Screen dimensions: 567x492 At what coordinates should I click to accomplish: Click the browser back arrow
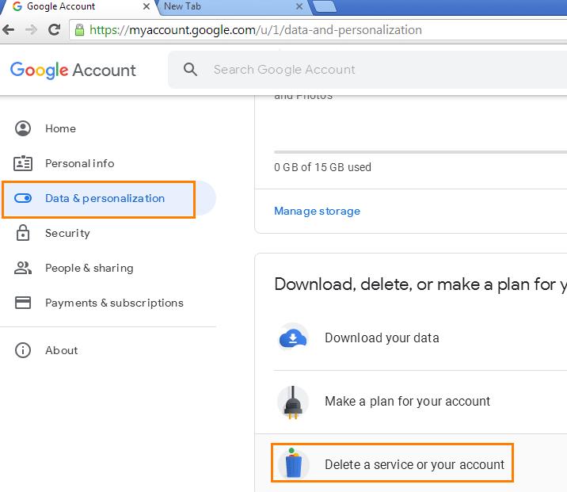pos(9,29)
